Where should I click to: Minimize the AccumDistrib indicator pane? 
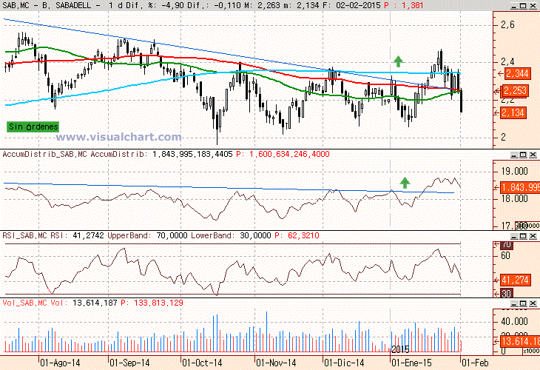pos(514,155)
